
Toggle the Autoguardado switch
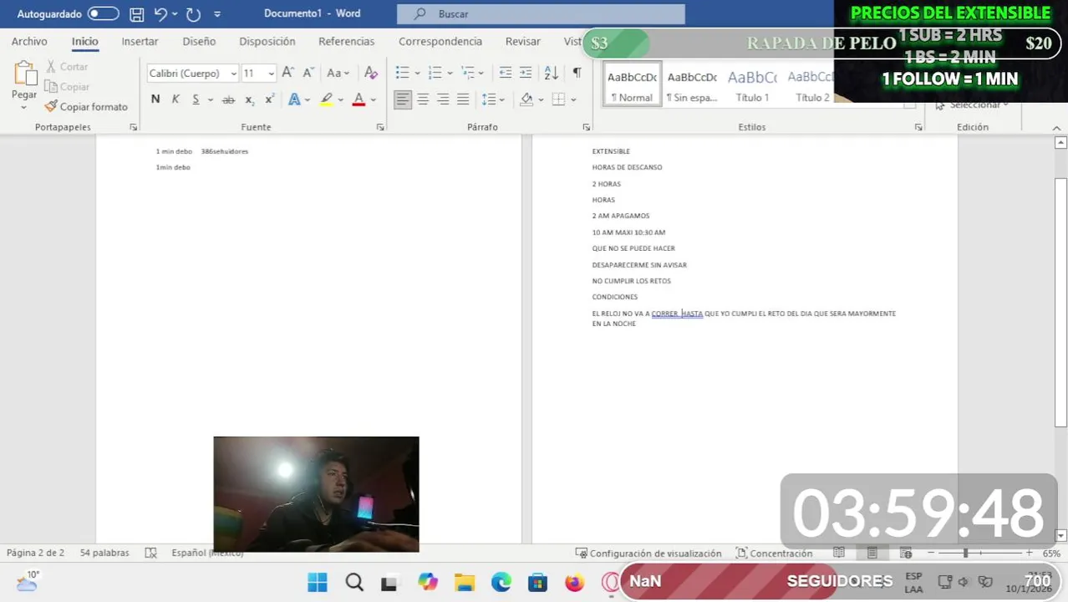(x=103, y=14)
